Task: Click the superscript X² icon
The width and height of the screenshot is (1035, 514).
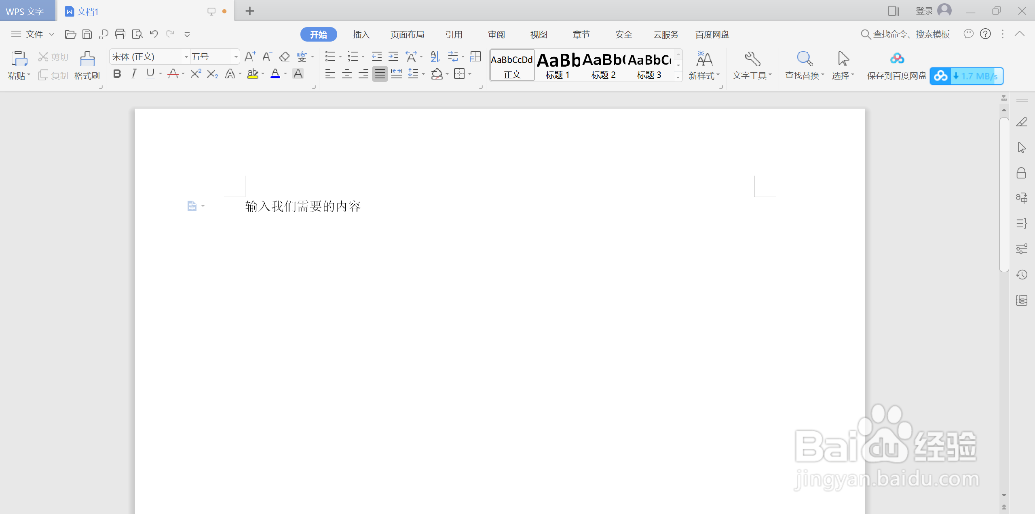Action: point(196,74)
